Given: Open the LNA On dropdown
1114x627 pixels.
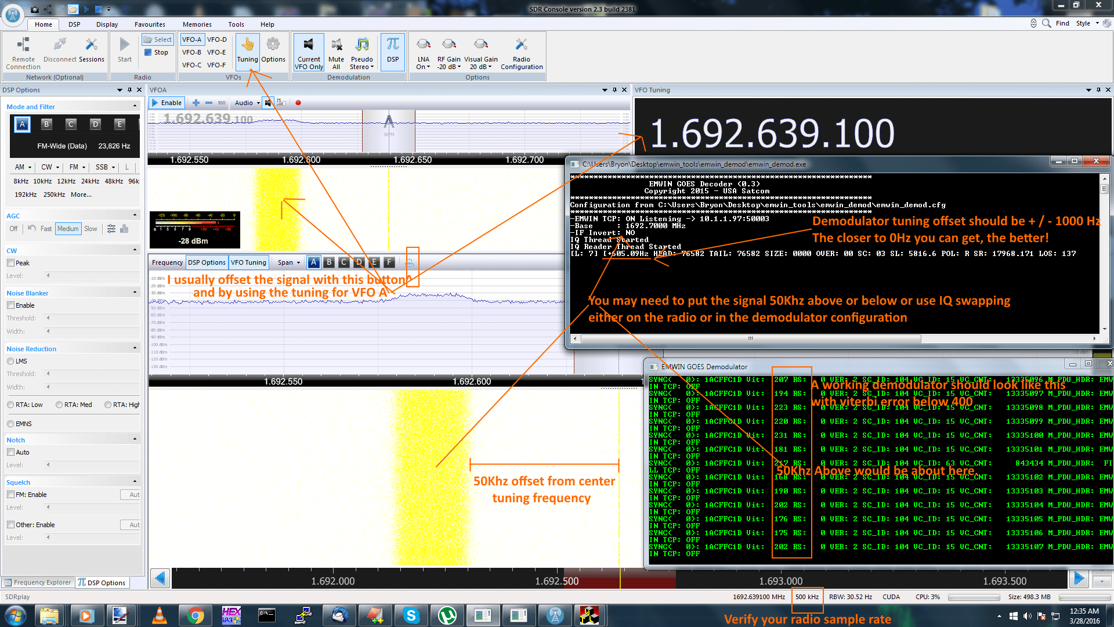Looking at the screenshot, I should [x=424, y=53].
